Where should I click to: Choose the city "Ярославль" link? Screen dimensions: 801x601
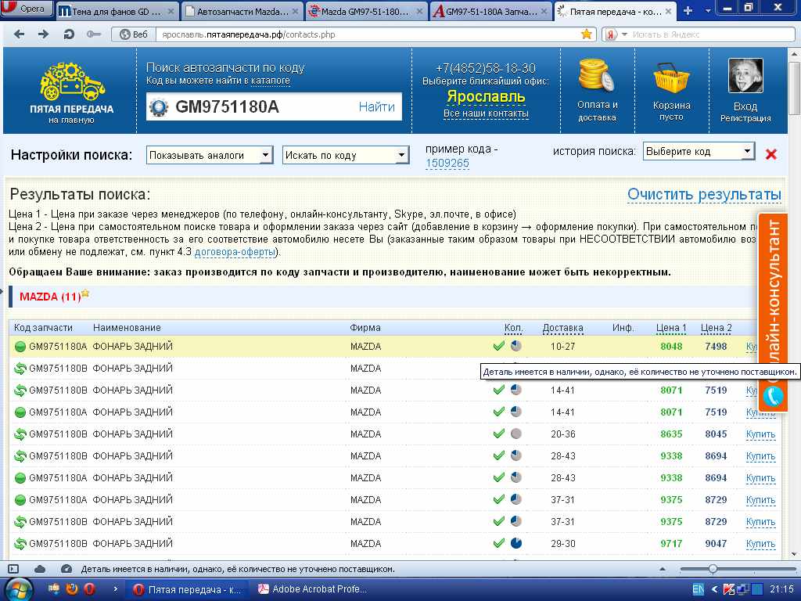[x=486, y=96]
